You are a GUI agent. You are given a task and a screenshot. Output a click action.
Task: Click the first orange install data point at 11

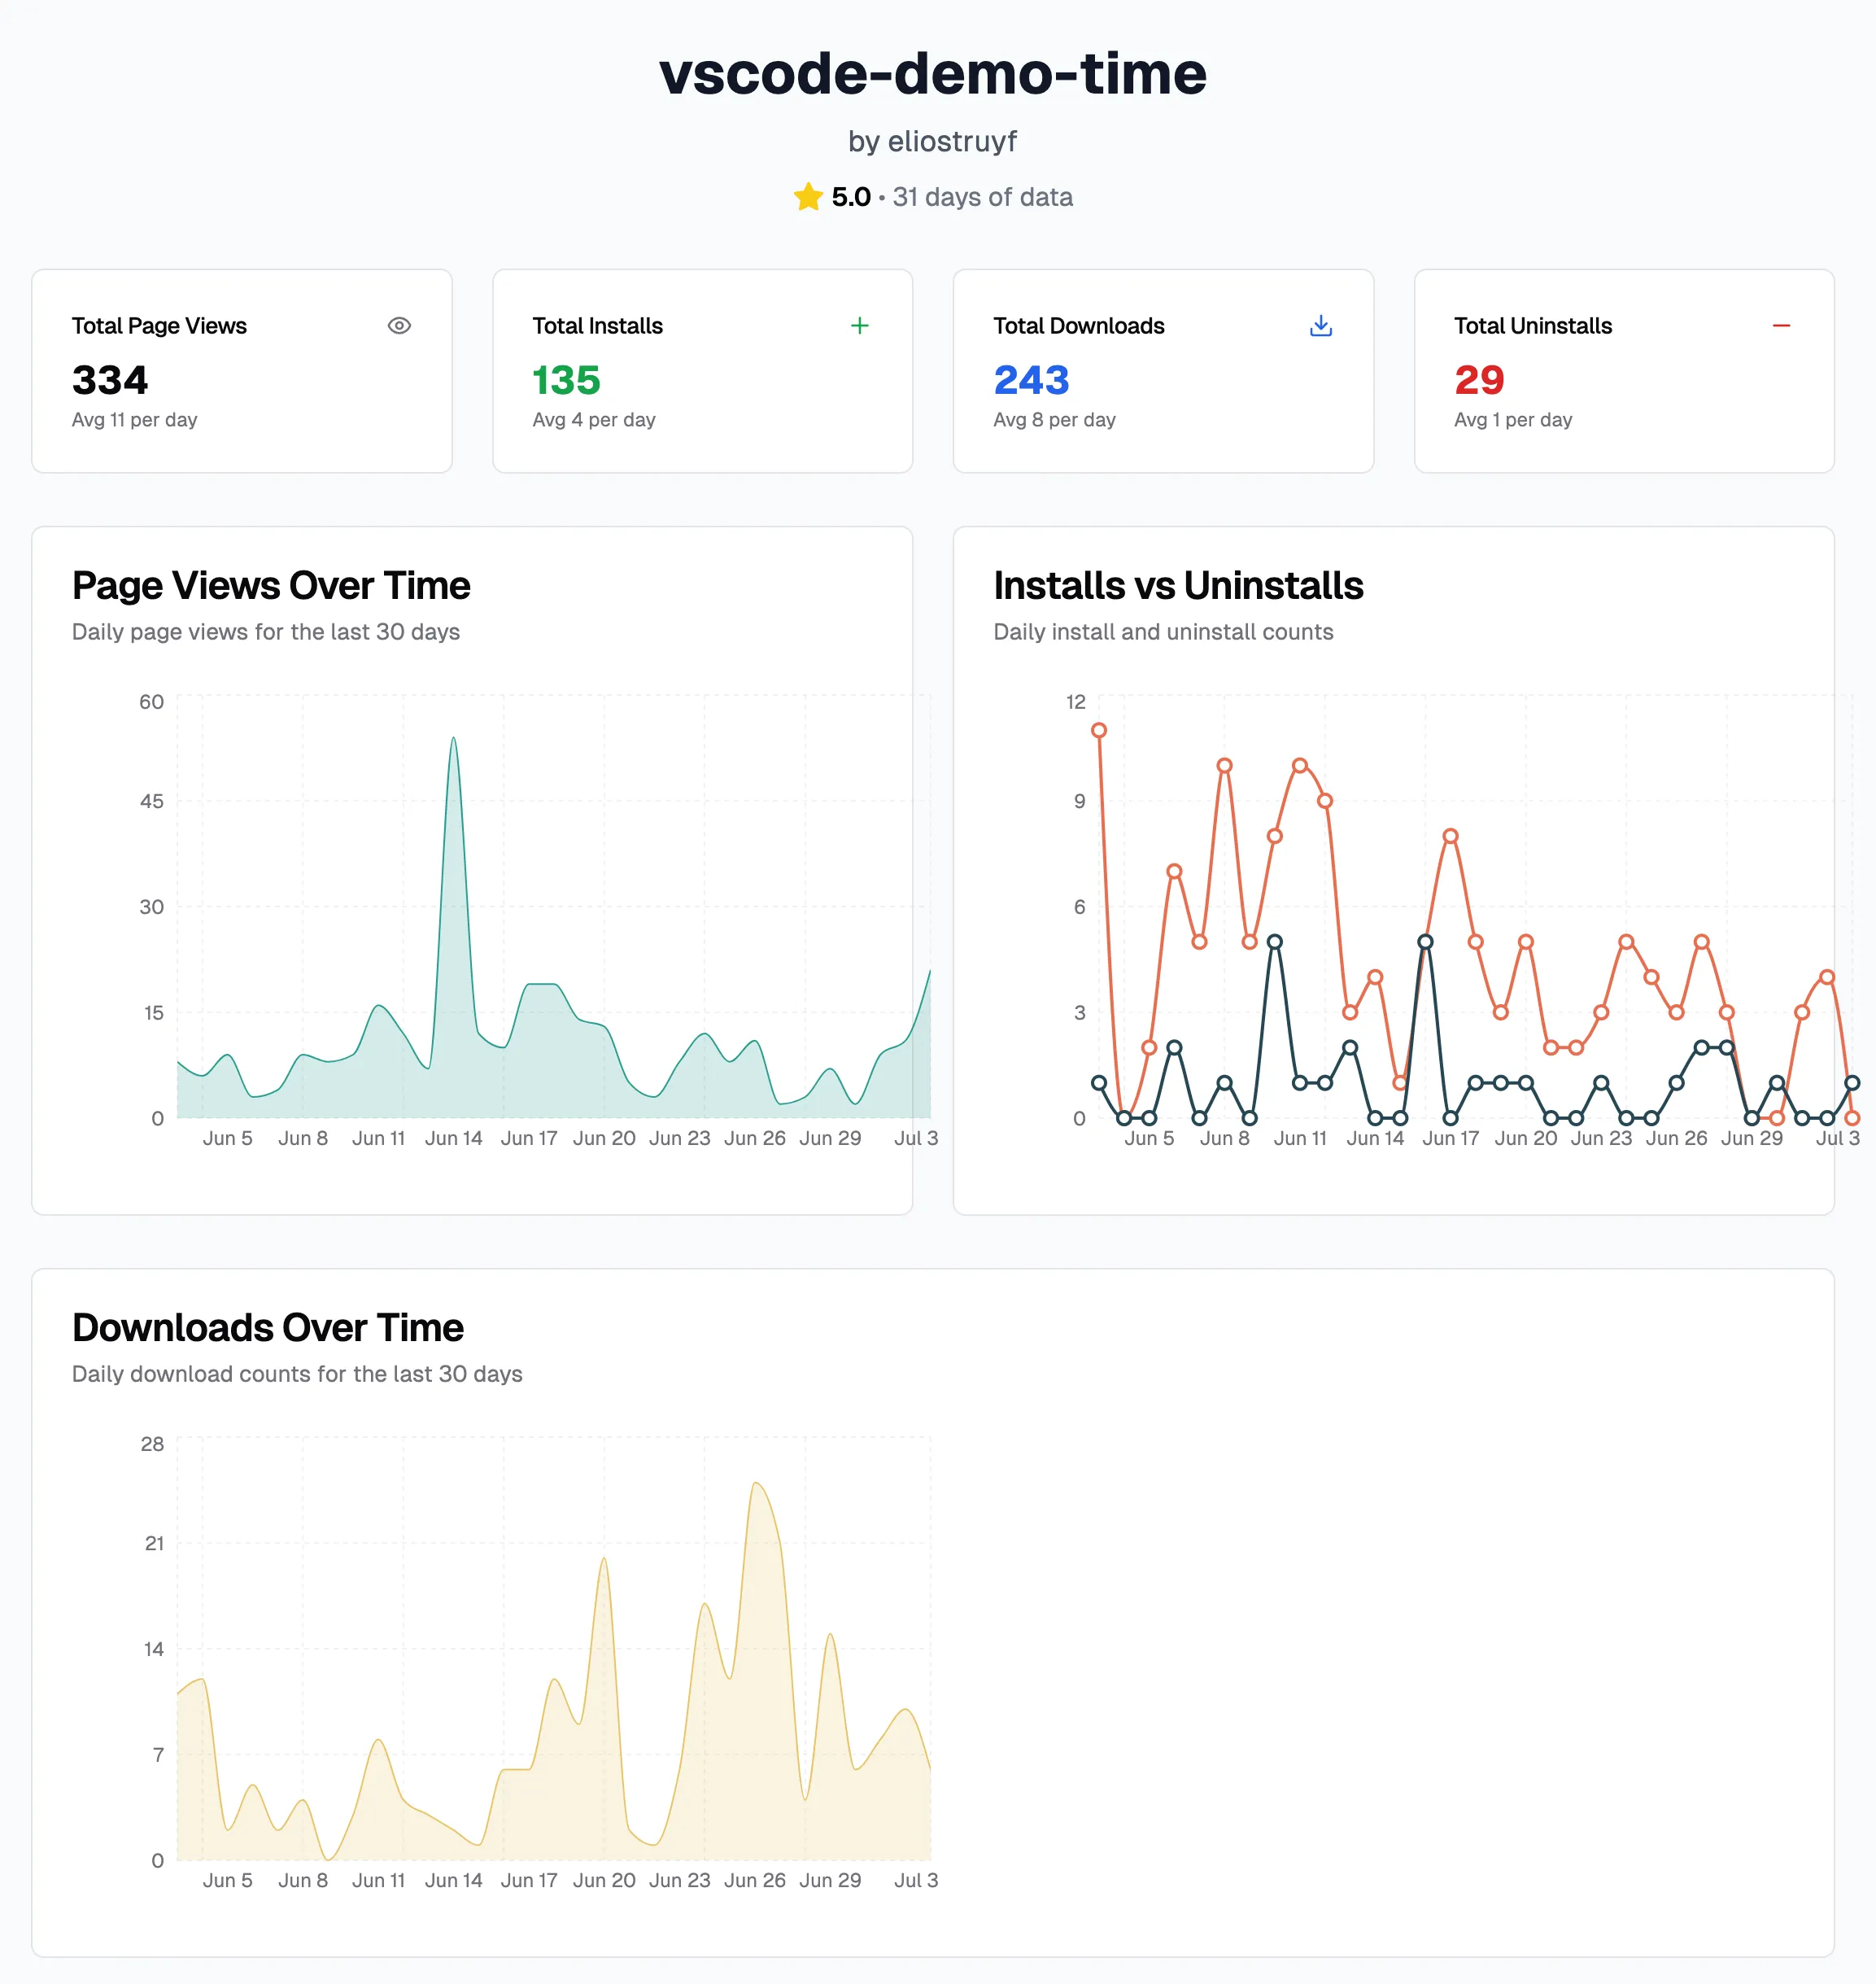pyautogui.click(x=1099, y=730)
